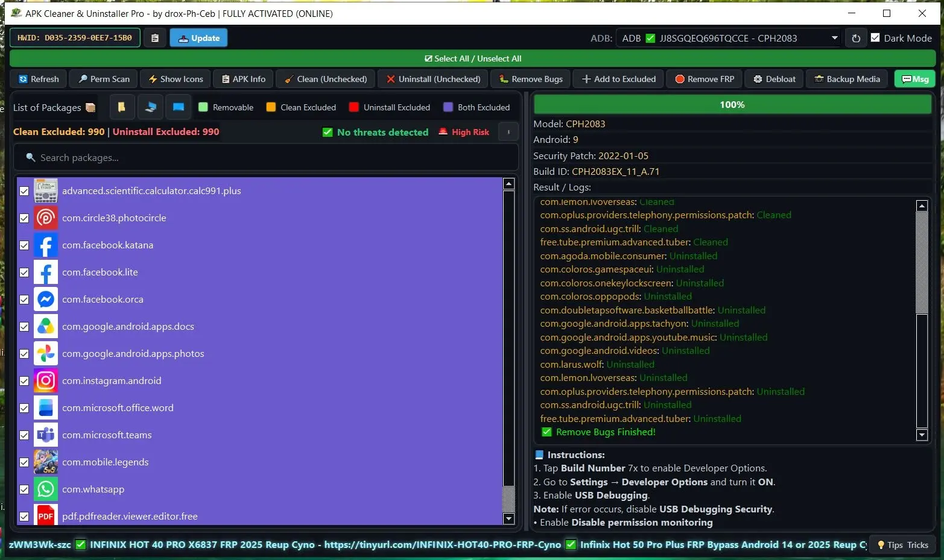The height and width of the screenshot is (560, 944).
Task: Open the three-dot options beside High Risk
Action: (508, 132)
